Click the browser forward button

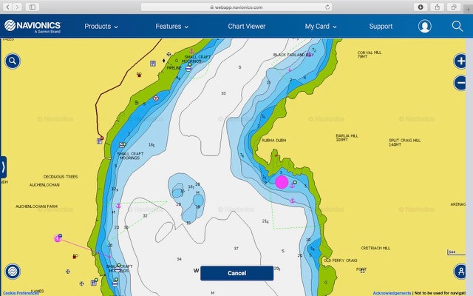(18, 7)
